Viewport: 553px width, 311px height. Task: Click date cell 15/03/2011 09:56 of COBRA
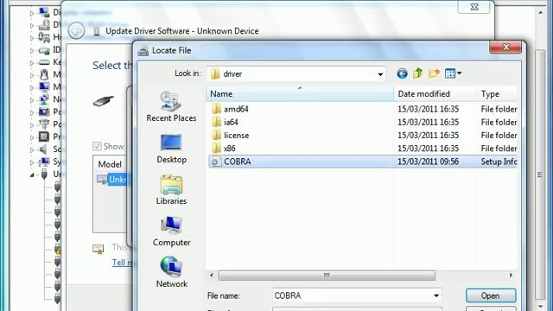429,162
